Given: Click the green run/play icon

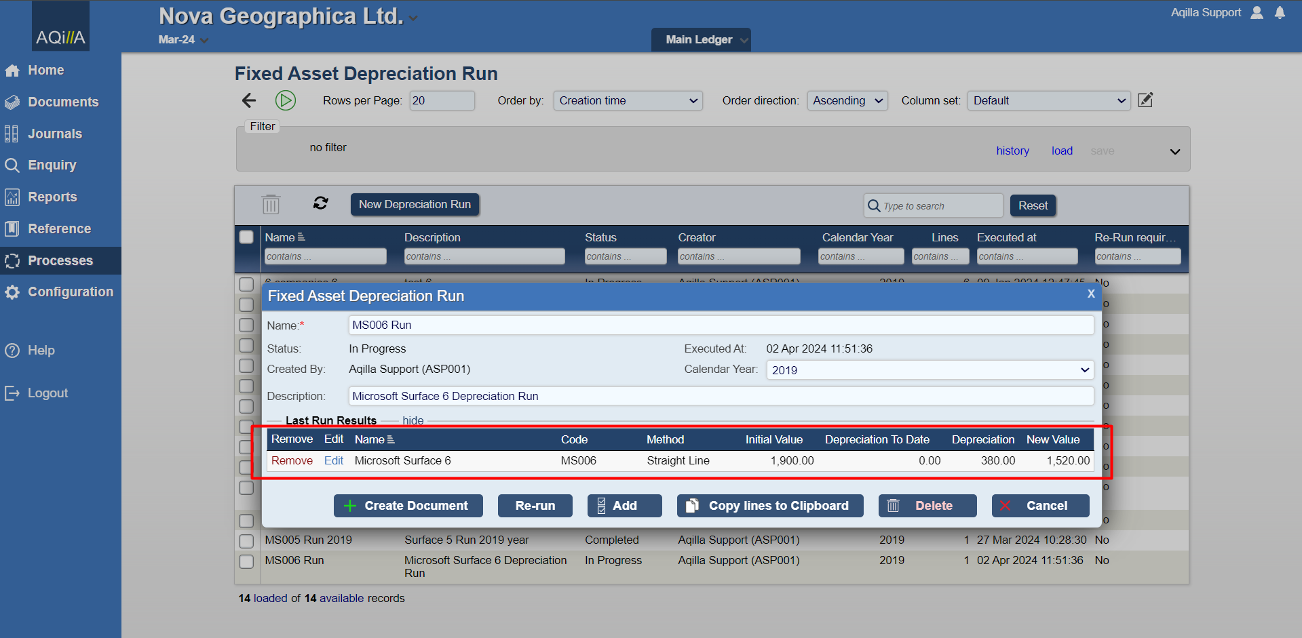Looking at the screenshot, I should [285, 100].
